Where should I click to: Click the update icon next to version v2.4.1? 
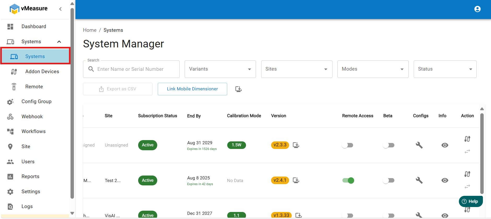pyautogui.click(x=296, y=180)
